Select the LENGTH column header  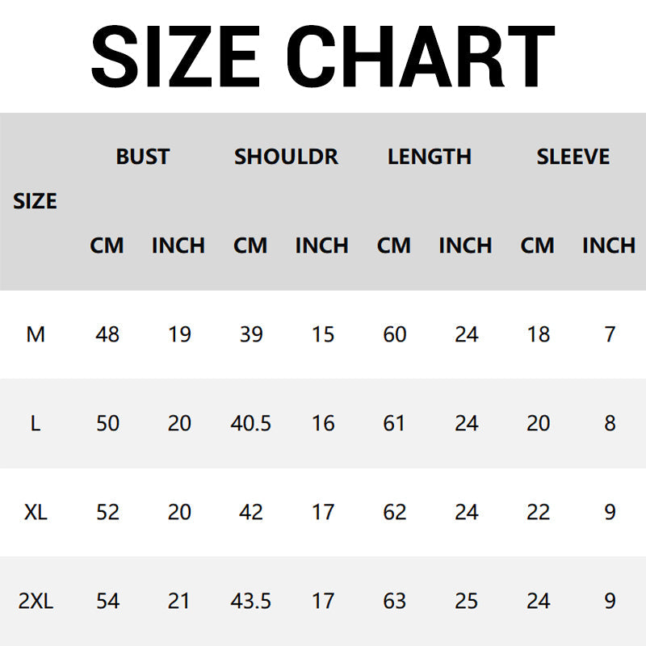tap(430, 157)
